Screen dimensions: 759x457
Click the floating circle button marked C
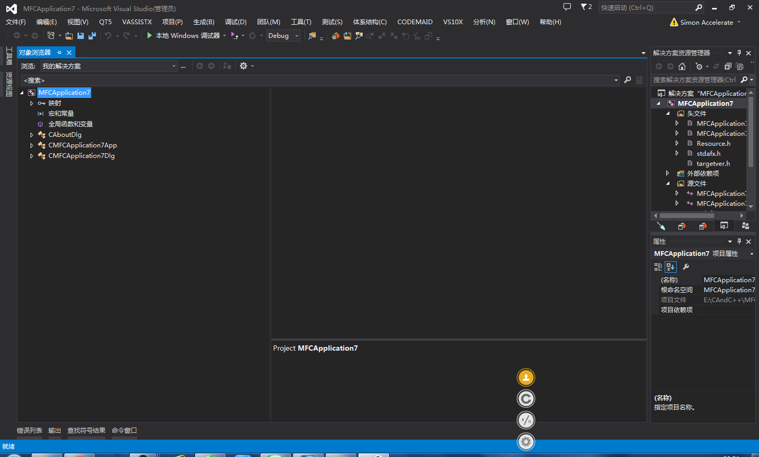tap(526, 399)
